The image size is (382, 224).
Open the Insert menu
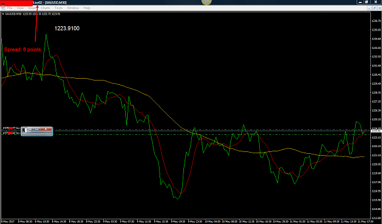tap(32, 8)
